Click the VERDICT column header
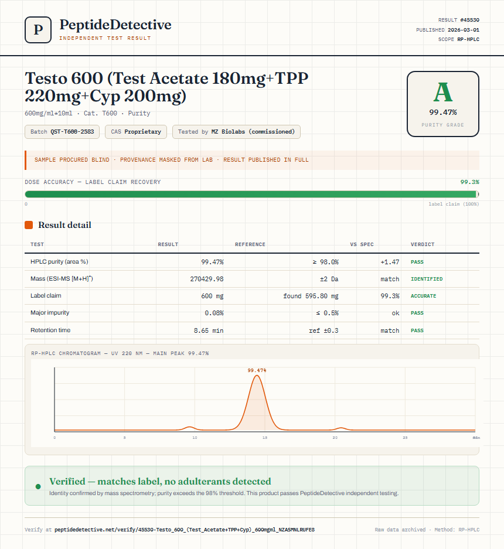Screen dimensions: 504x549 point(423,244)
